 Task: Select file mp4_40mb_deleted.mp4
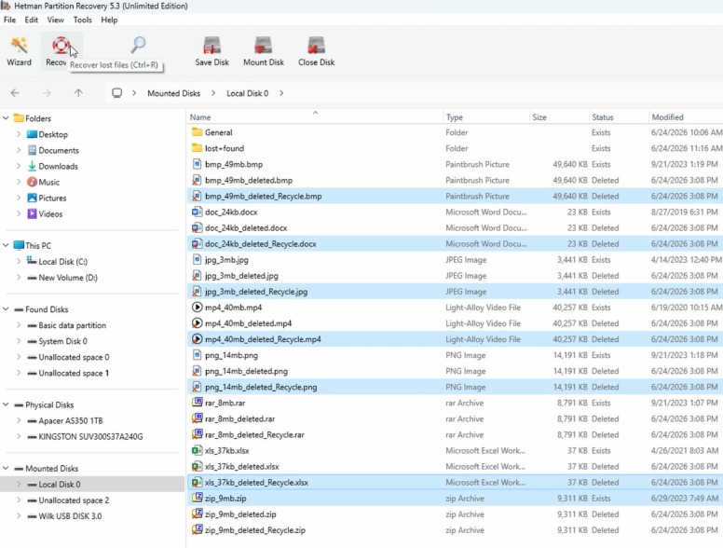pos(248,323)
